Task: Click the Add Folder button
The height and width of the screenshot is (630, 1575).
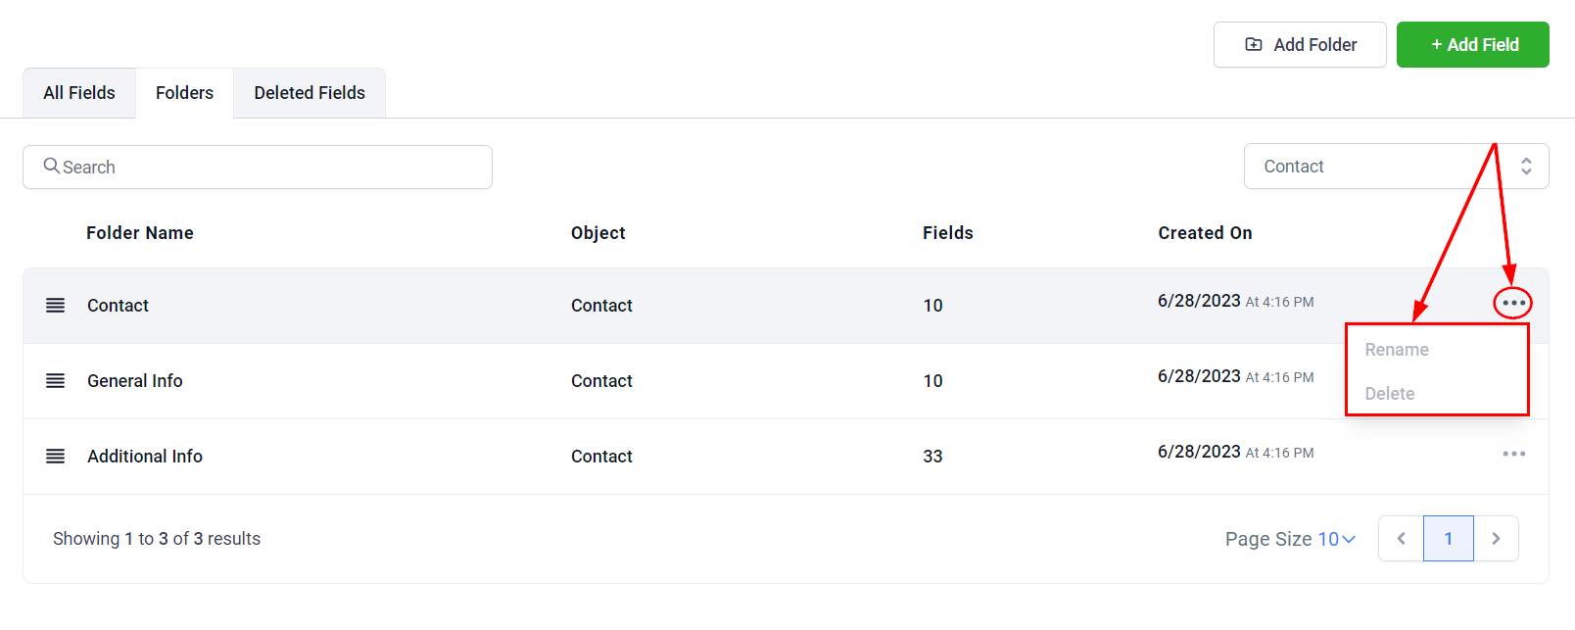Action: (x=1300, y=45)
